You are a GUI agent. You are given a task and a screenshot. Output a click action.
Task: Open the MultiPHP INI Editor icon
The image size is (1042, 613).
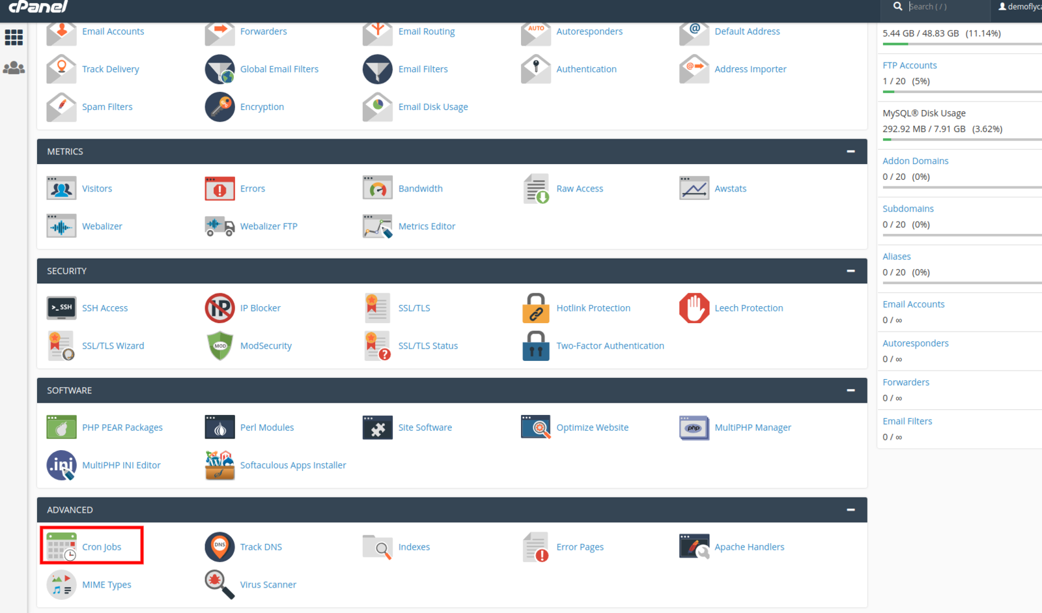coord(61,465)
